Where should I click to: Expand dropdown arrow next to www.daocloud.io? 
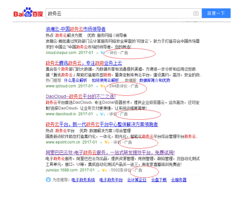pyautogui.click(x=97, y=115)
